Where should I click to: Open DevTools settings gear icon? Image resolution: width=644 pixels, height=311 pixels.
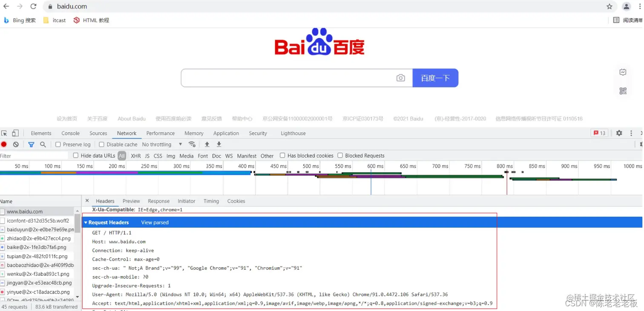(x=619, y=133)
